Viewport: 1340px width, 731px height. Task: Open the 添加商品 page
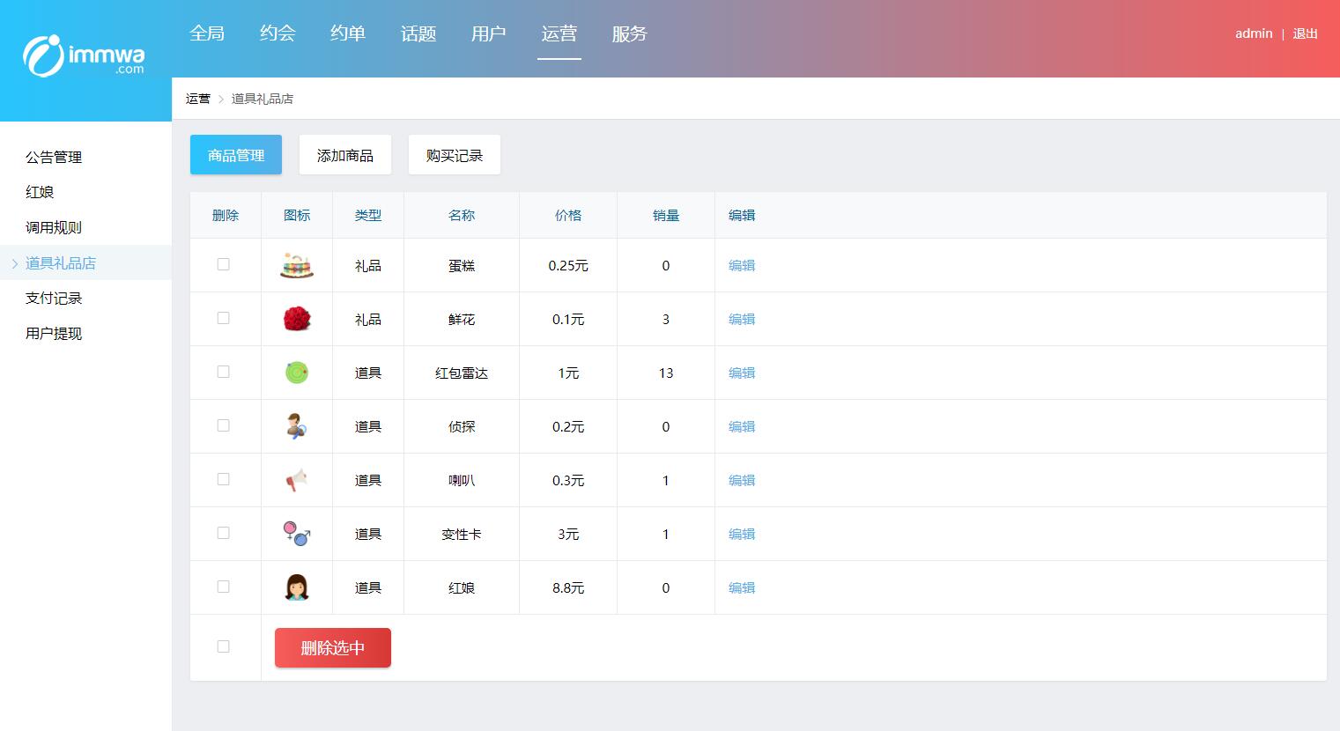345,155
